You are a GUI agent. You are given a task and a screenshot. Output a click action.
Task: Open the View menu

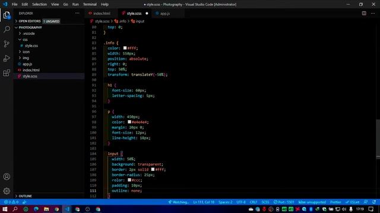click(55, 4)
